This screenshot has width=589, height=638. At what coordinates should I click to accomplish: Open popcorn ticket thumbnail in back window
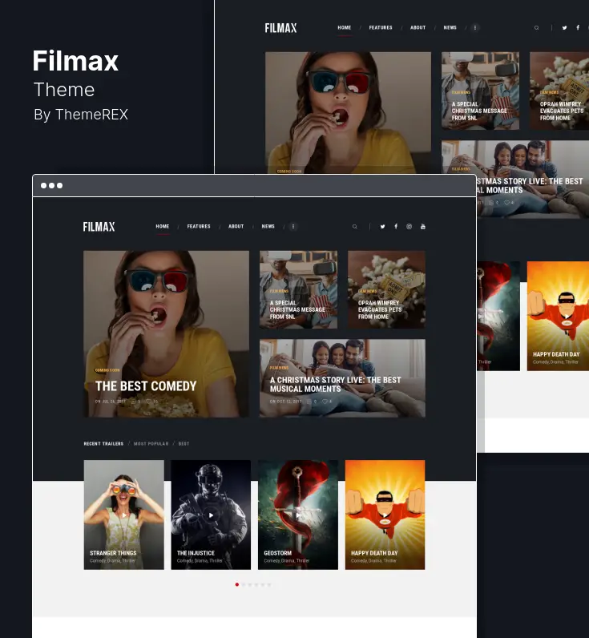click(559, 91)
